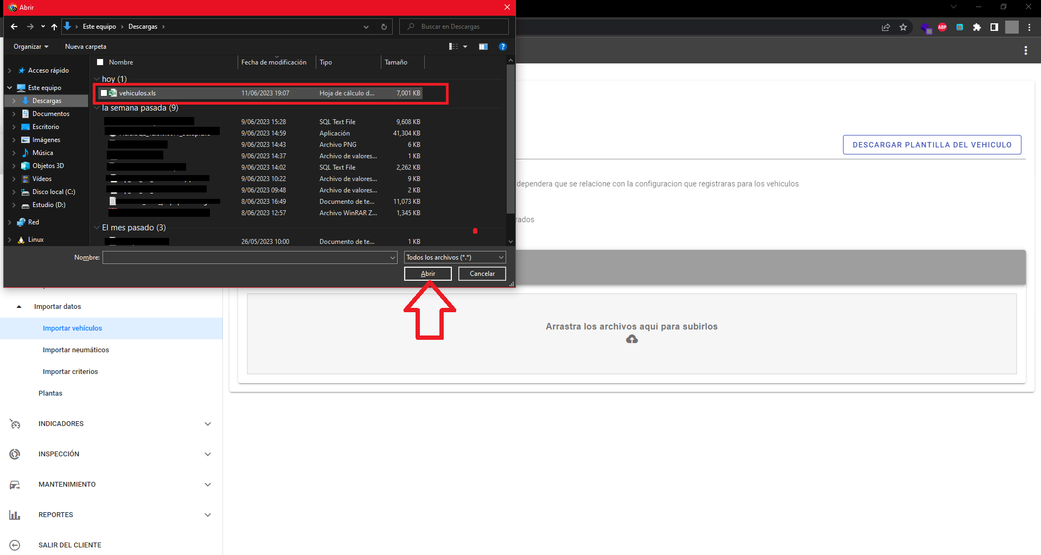Click the browser extensions puzzle icon
1041x555 pixels.
coord(977,27)
